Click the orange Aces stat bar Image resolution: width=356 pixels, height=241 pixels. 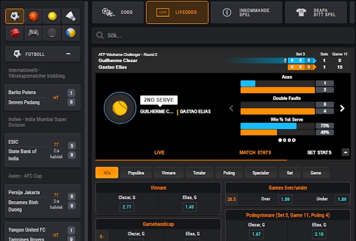(x=278, y=90)
